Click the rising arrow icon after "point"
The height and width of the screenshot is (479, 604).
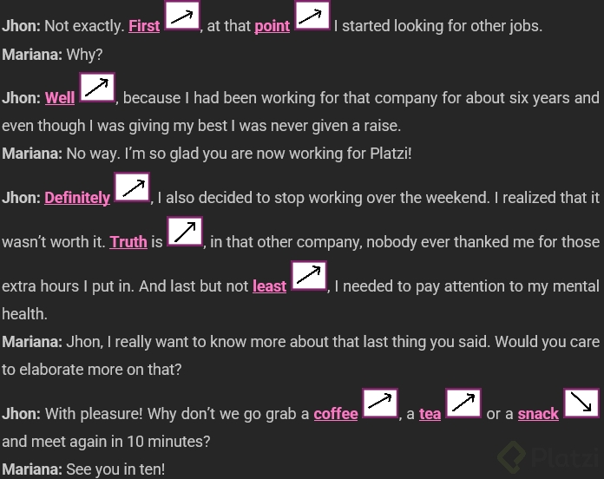(x=312, y=16)
